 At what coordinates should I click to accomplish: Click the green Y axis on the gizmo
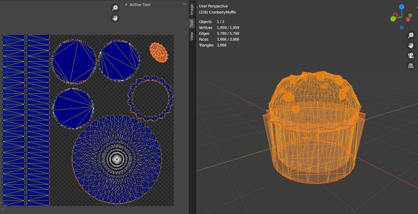coord(393,19)
